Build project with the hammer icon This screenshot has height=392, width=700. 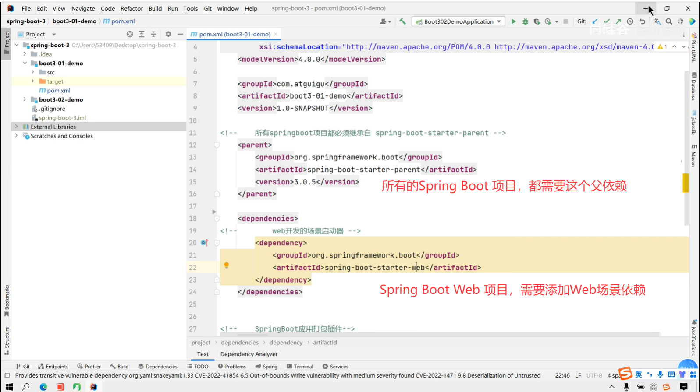402,21
